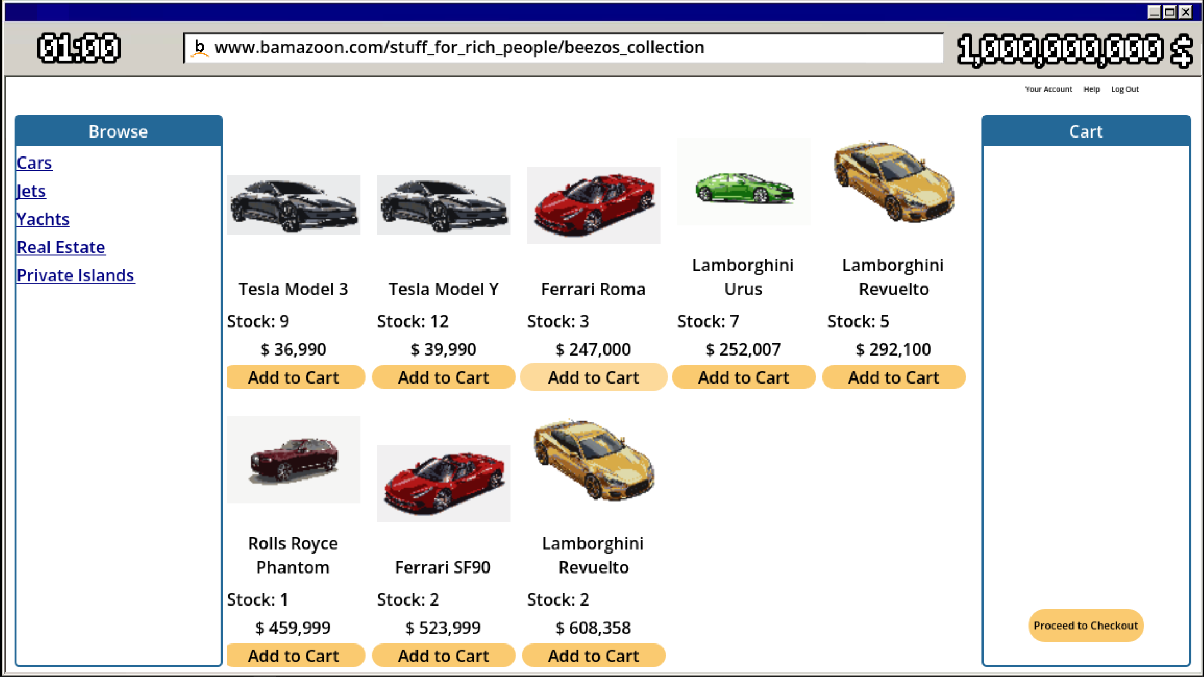The height and width of the screenshot is (677, 1204).
Task: Select the red Ferrari SF90 image
Action: pyautogui.click(x=444, y=484)
